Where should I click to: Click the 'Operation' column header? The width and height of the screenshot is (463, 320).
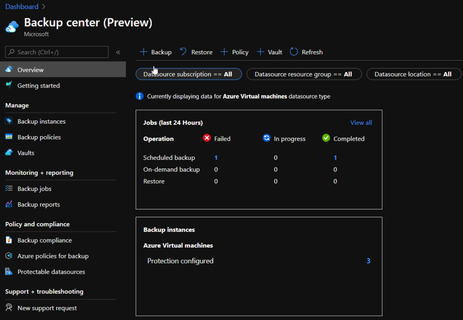(159, 139)
